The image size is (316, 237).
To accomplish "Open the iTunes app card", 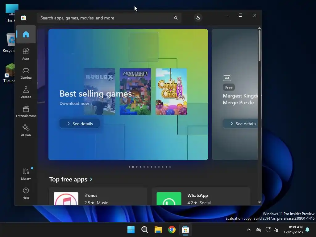I will coord(98,197).
